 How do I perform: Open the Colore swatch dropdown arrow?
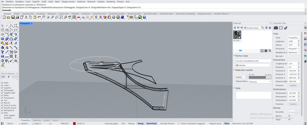pos(246,77)
